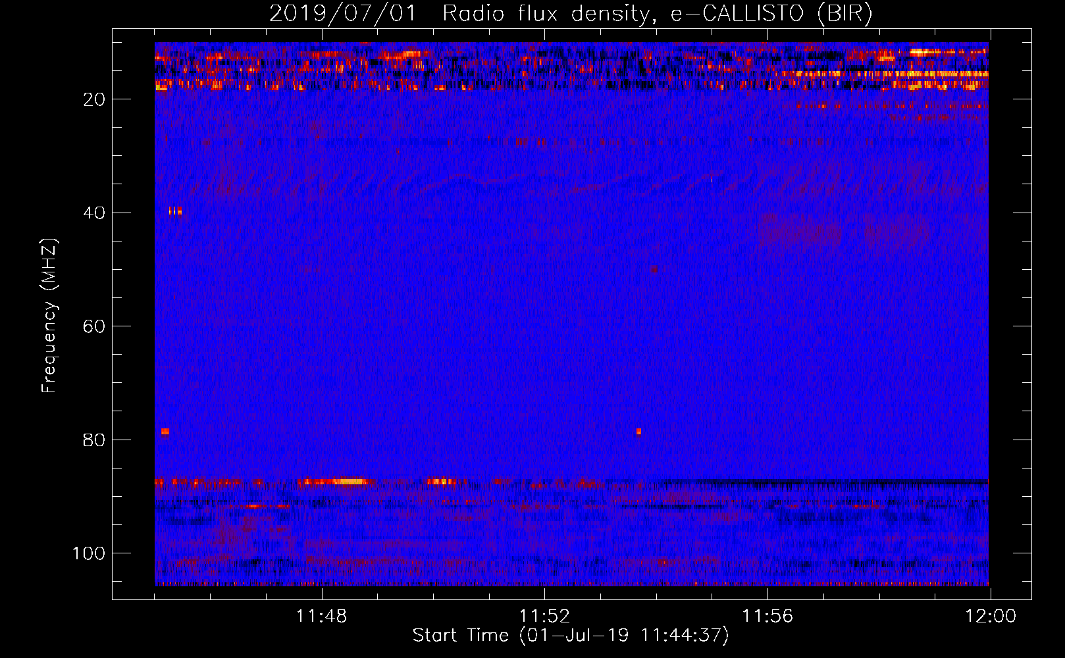
Task: Click the '40' frequency tick label
Action: tap(95, 213)
